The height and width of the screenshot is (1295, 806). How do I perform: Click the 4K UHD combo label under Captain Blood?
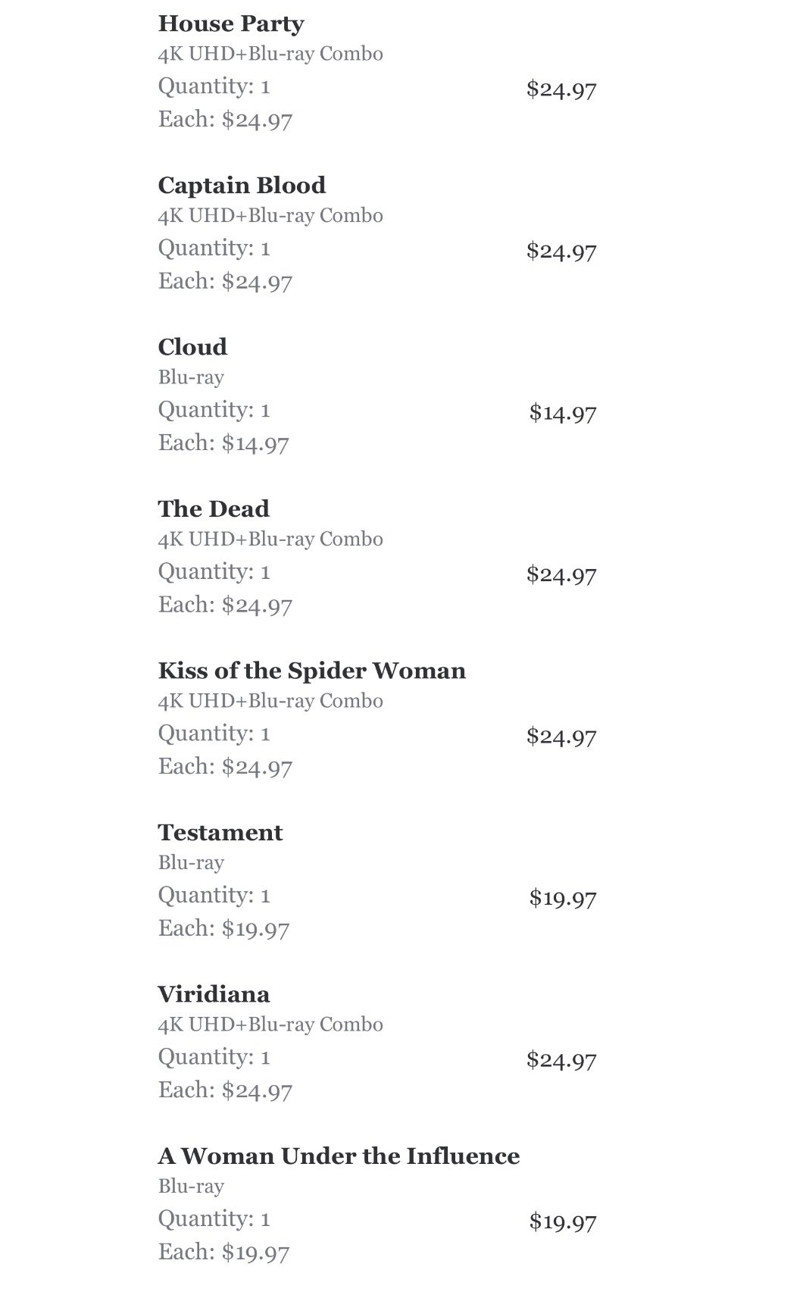pos(270,216)
